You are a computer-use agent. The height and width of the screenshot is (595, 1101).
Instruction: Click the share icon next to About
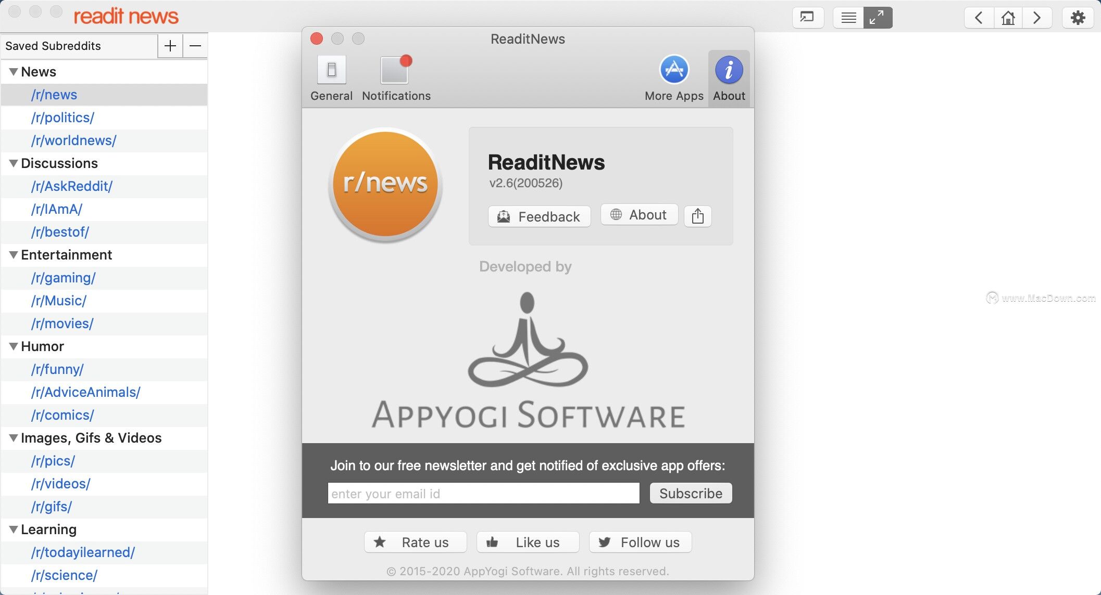(x=698, y=216)
